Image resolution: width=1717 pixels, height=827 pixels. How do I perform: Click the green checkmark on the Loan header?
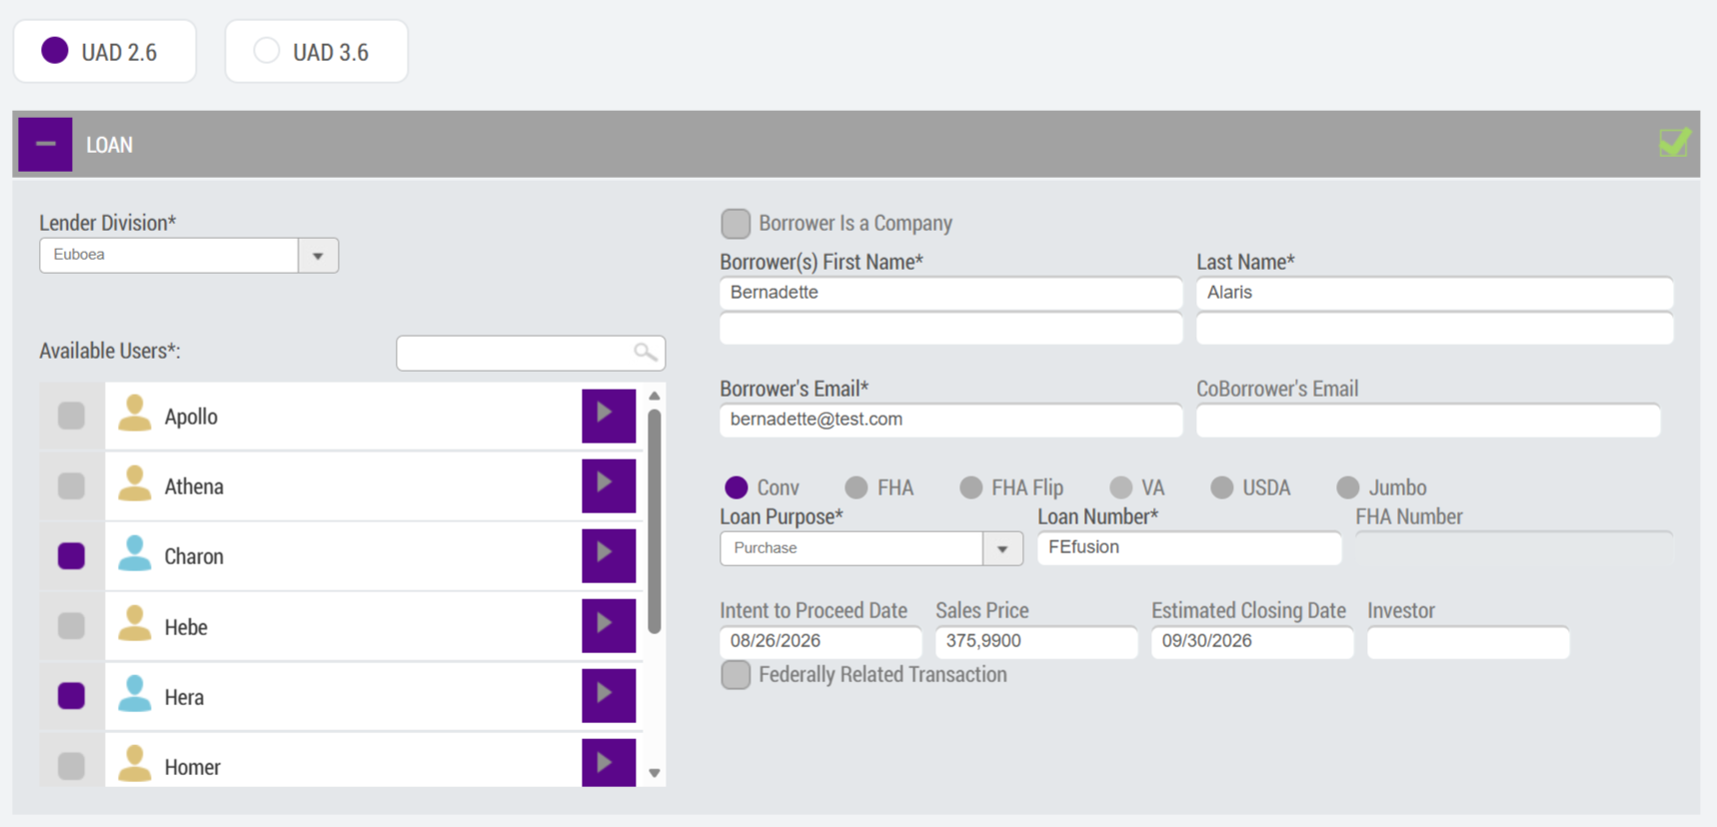1675,143
